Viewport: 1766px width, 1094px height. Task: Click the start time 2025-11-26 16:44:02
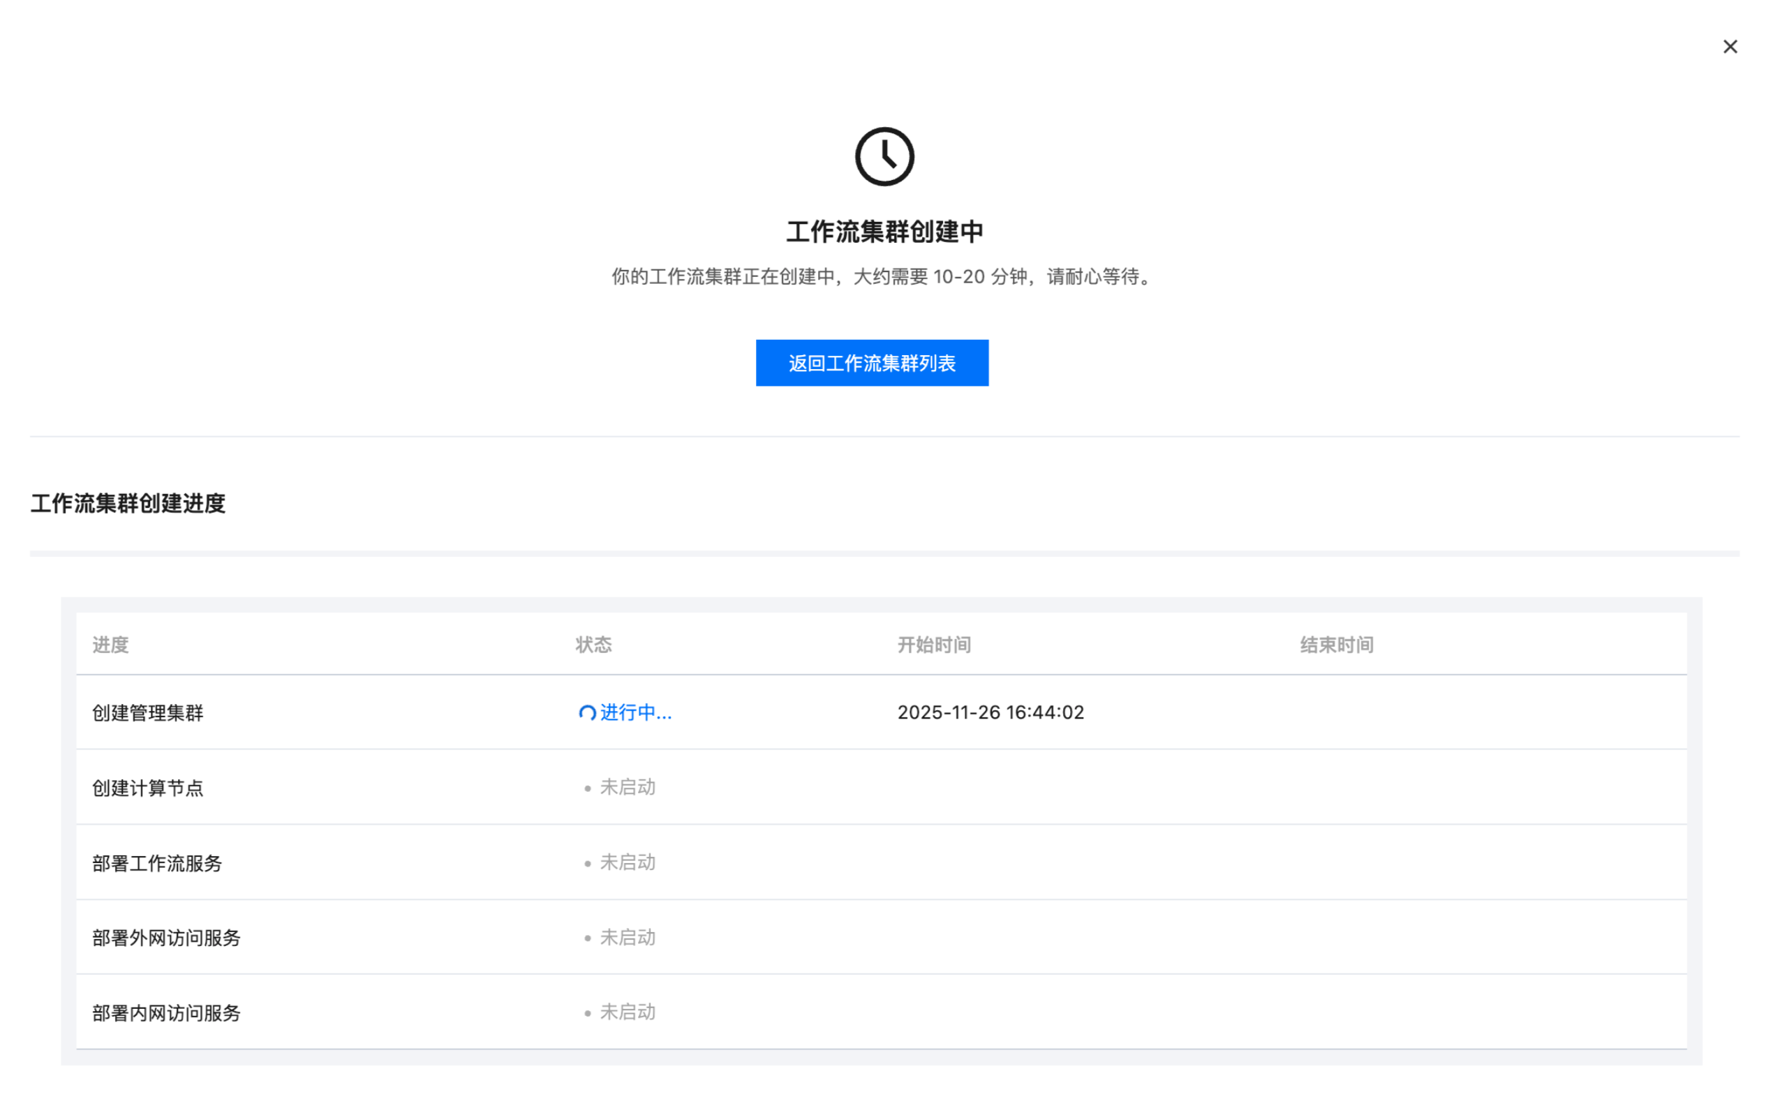pos(990,712)
